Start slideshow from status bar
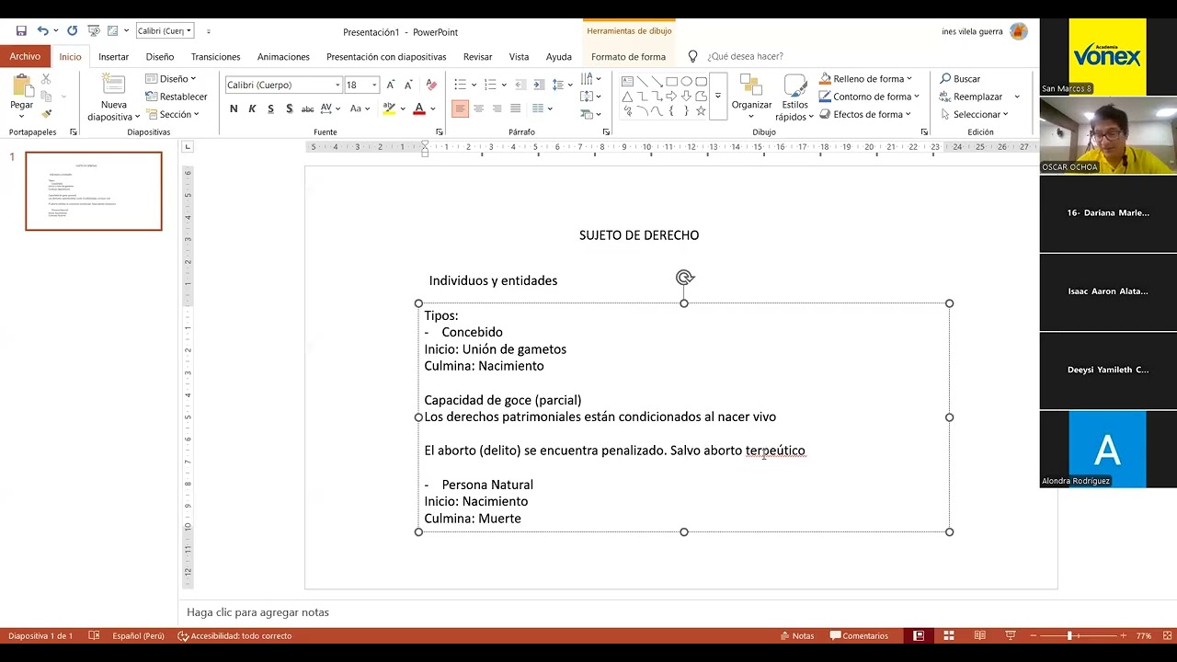The height and width of the screenshot is (662, 1177). [x=1011, y=635]
